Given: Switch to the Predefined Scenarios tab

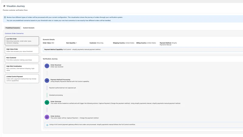Looking at the screenshot, I should point(13,28).
